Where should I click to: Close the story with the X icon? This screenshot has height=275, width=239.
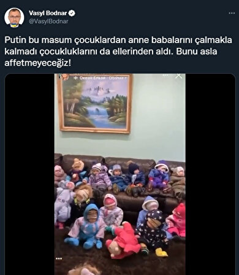179,76
